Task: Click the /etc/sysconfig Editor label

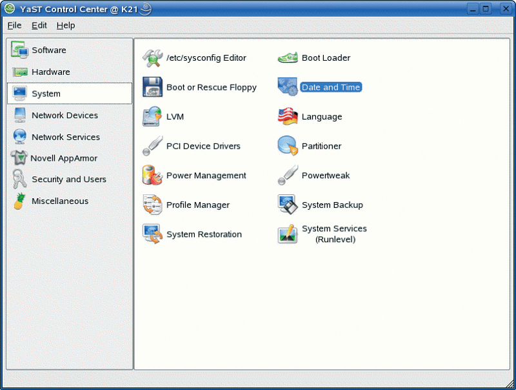Action: (206, 58)
